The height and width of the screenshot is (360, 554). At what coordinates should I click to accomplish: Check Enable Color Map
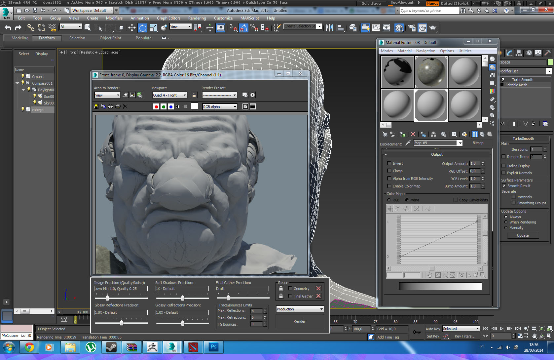(389, 186)
